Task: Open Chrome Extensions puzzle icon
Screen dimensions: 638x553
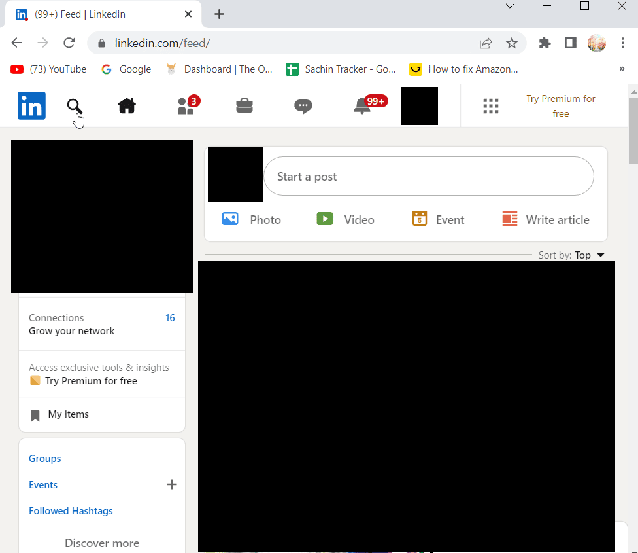Action: coord(545,43)
